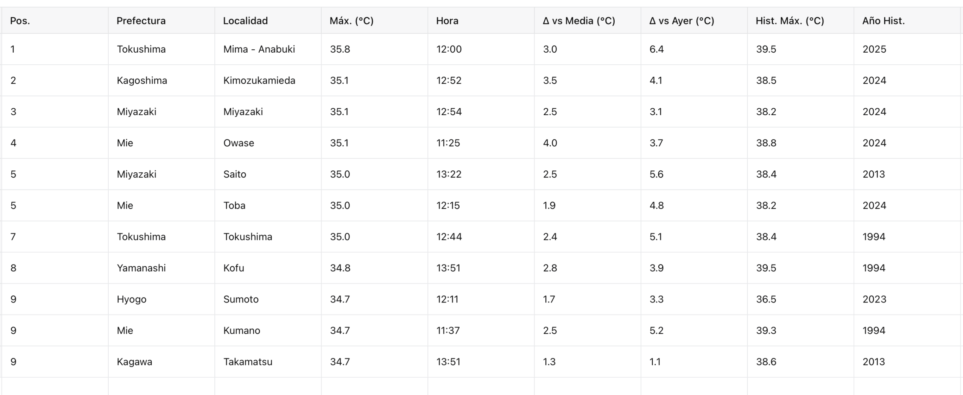Select the Owase locality cell
The width and height of the screenshot is (963, 395).
[x=239, y=143]
